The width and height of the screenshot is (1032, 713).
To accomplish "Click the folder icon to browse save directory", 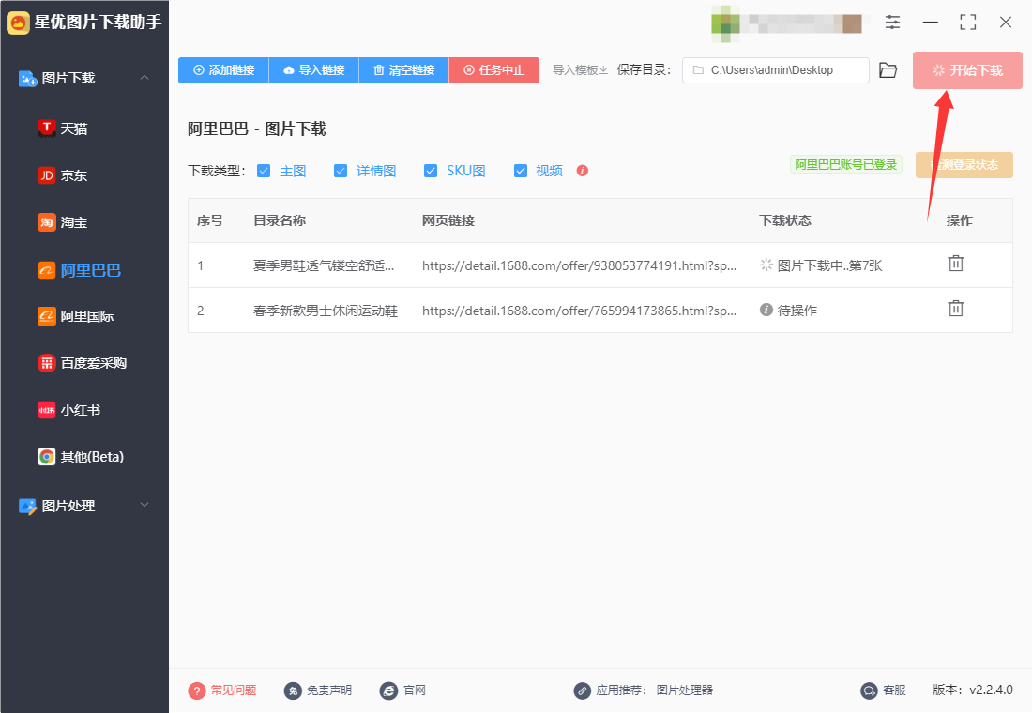I will pos(888,69).
